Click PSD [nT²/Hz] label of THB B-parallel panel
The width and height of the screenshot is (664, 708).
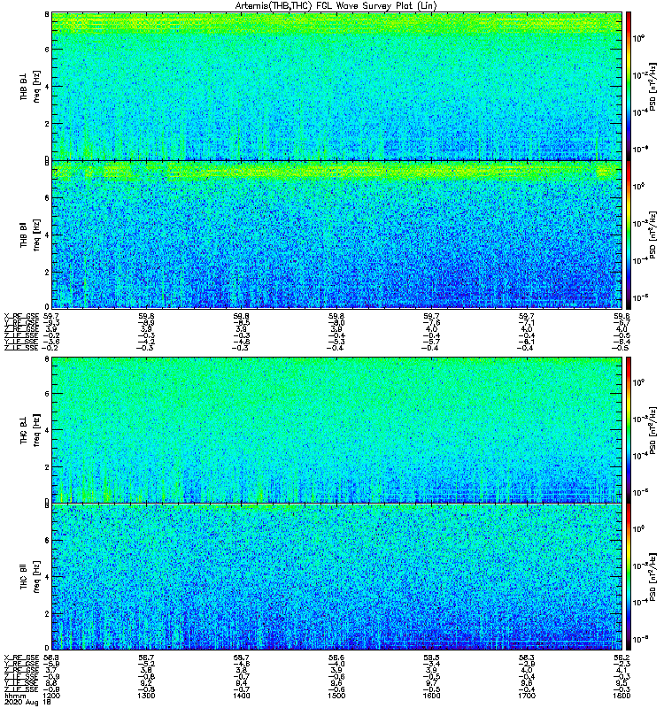(x=652, y=235)
